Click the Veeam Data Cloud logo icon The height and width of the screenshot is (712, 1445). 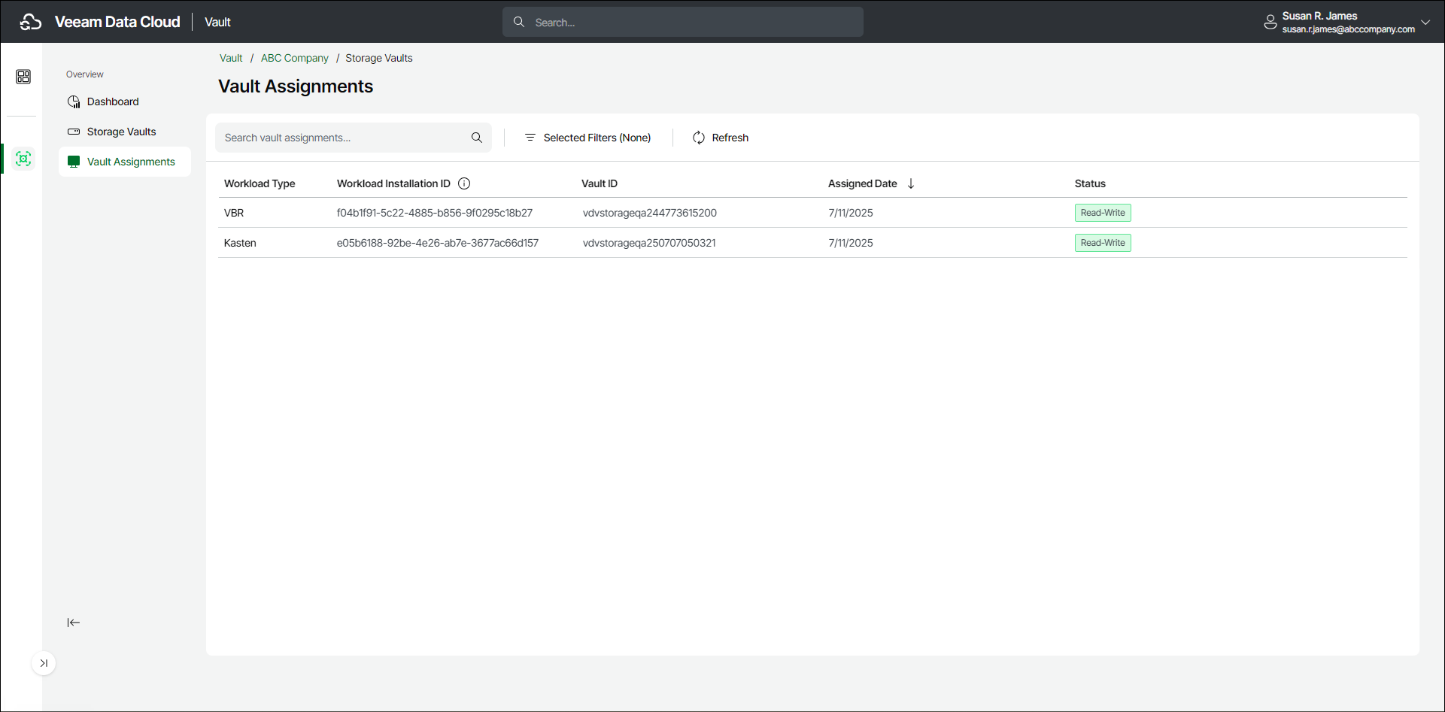pyautogui.click(x=31, y=22)
